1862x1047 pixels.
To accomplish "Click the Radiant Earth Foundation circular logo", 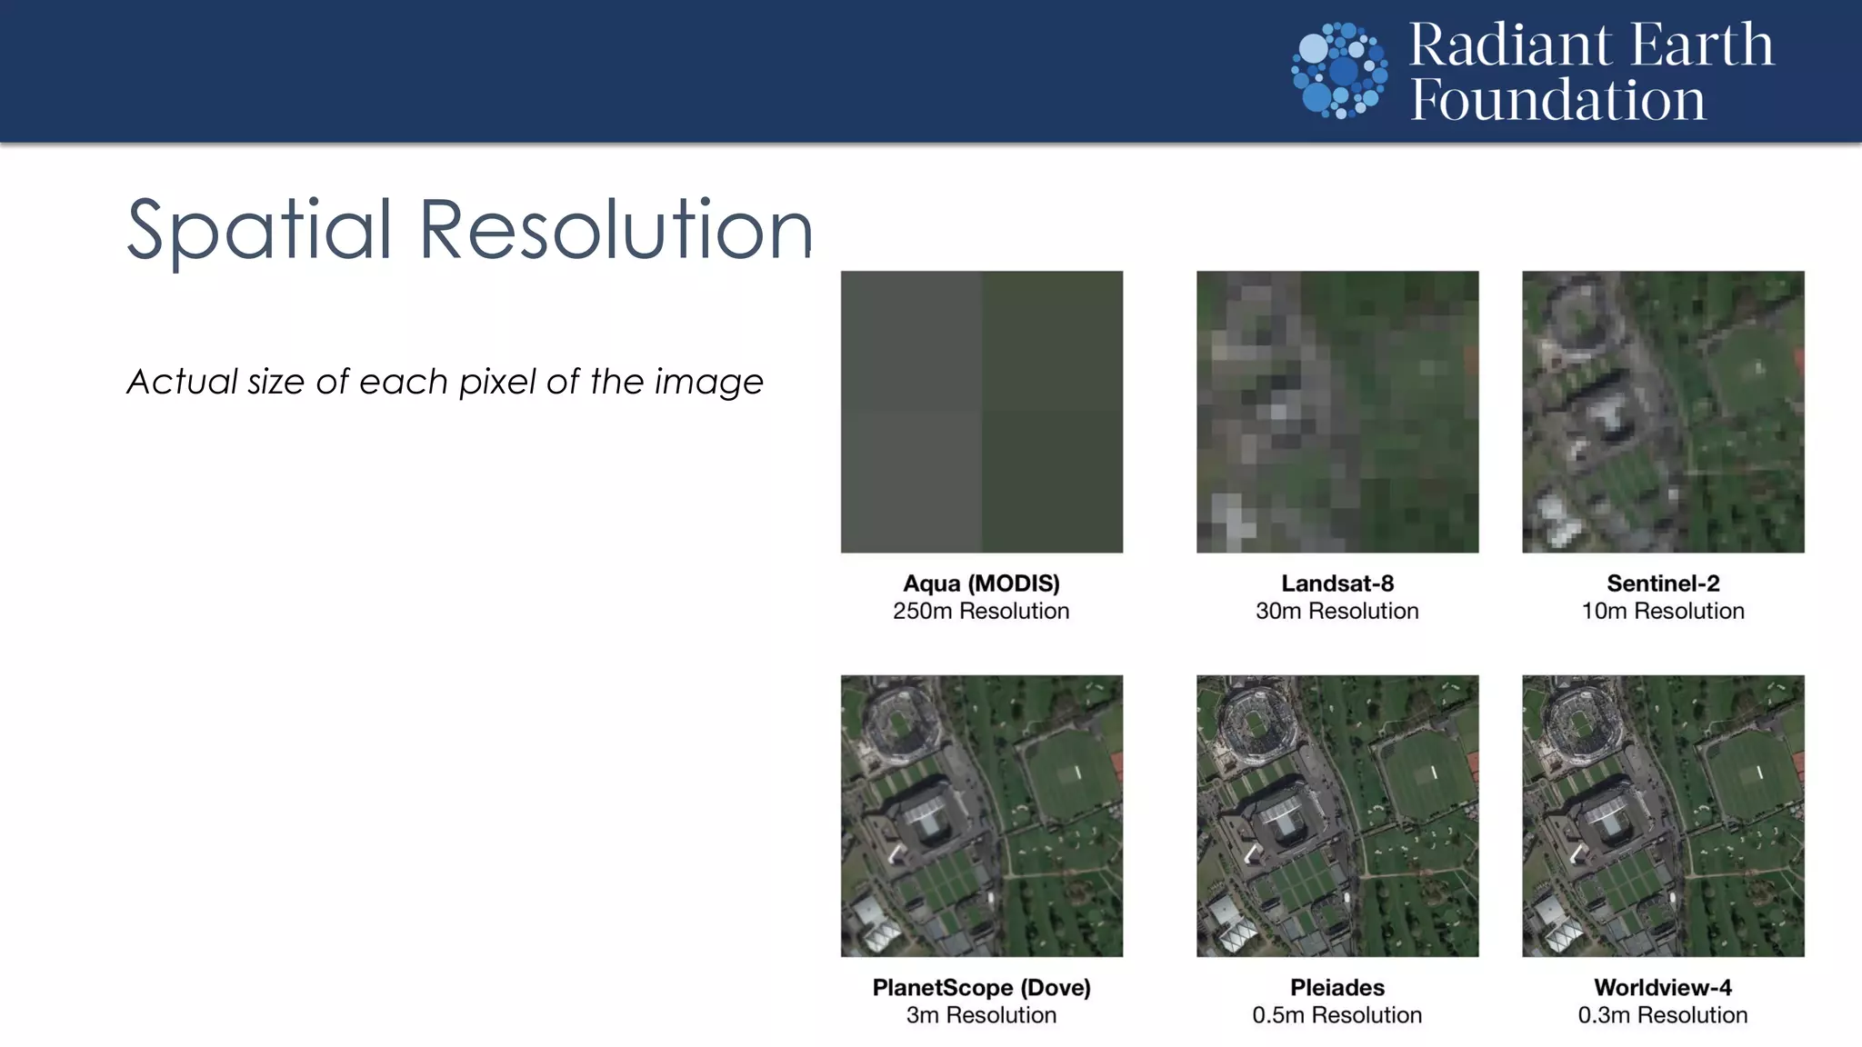I will pyautogui.click(x=1339, y=70).
